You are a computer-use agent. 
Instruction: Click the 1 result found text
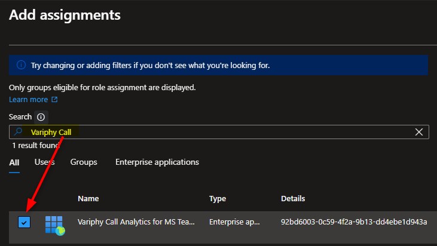tap(36, 145)
